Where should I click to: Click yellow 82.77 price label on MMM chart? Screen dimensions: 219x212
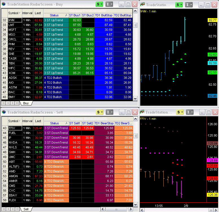point(213,20)
